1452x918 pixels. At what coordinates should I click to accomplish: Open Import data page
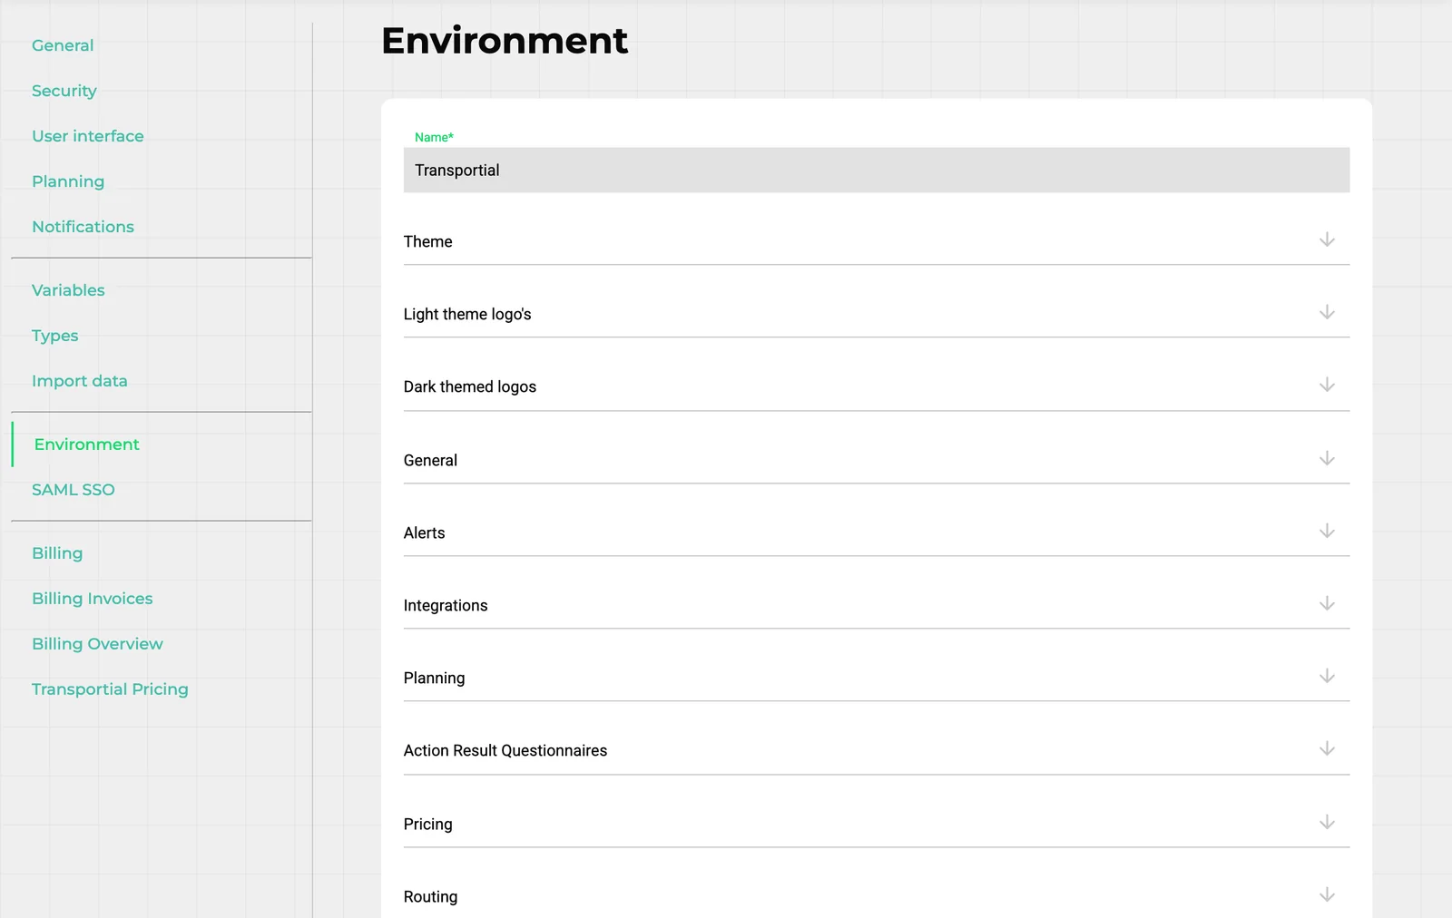click(x=80, y=381)
